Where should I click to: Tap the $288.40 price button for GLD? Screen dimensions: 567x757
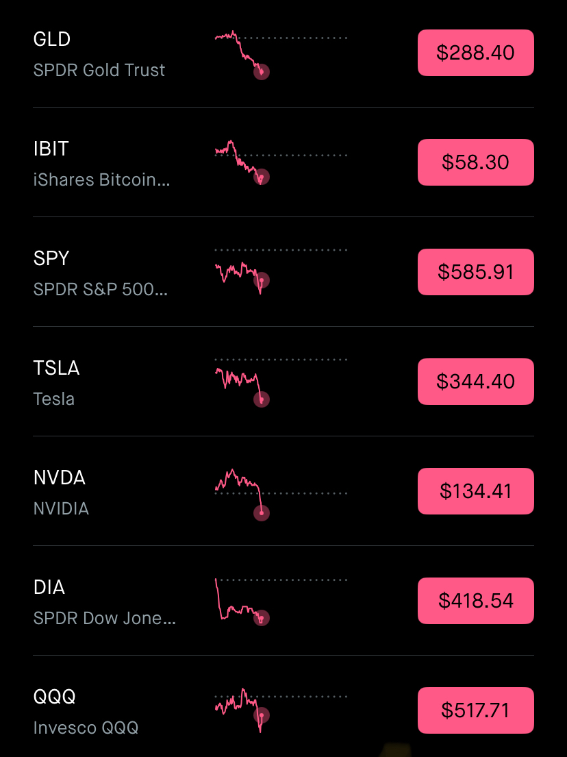475,53
